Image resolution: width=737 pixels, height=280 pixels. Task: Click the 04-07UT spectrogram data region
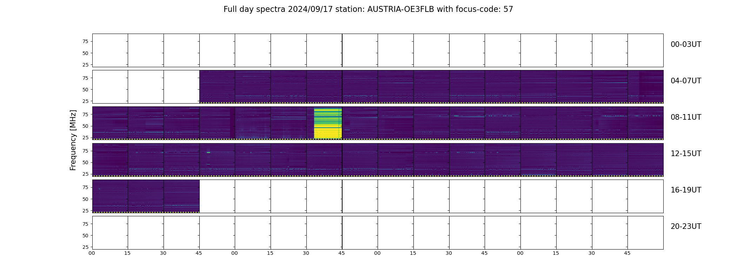point(431,86)
